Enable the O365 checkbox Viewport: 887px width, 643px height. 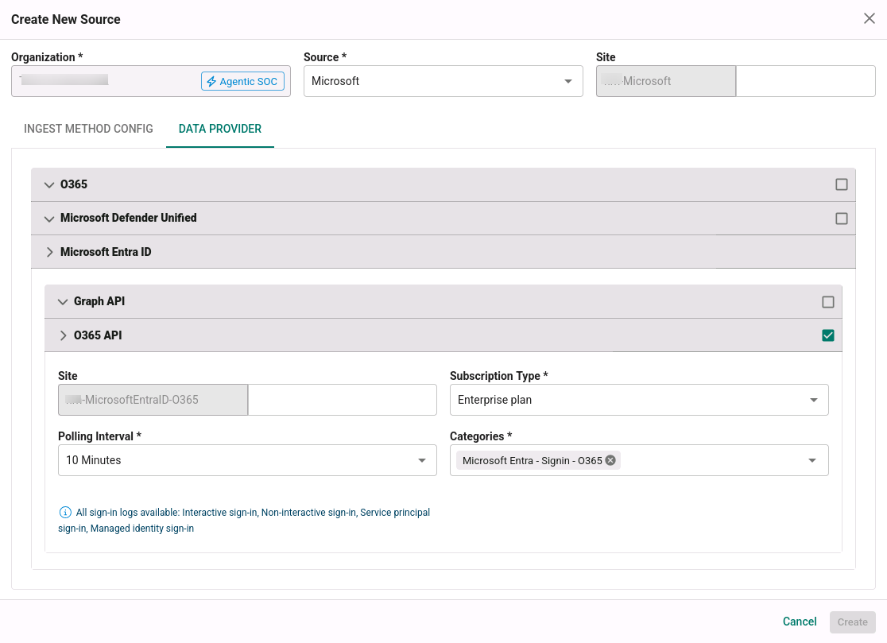pos(841,184)
